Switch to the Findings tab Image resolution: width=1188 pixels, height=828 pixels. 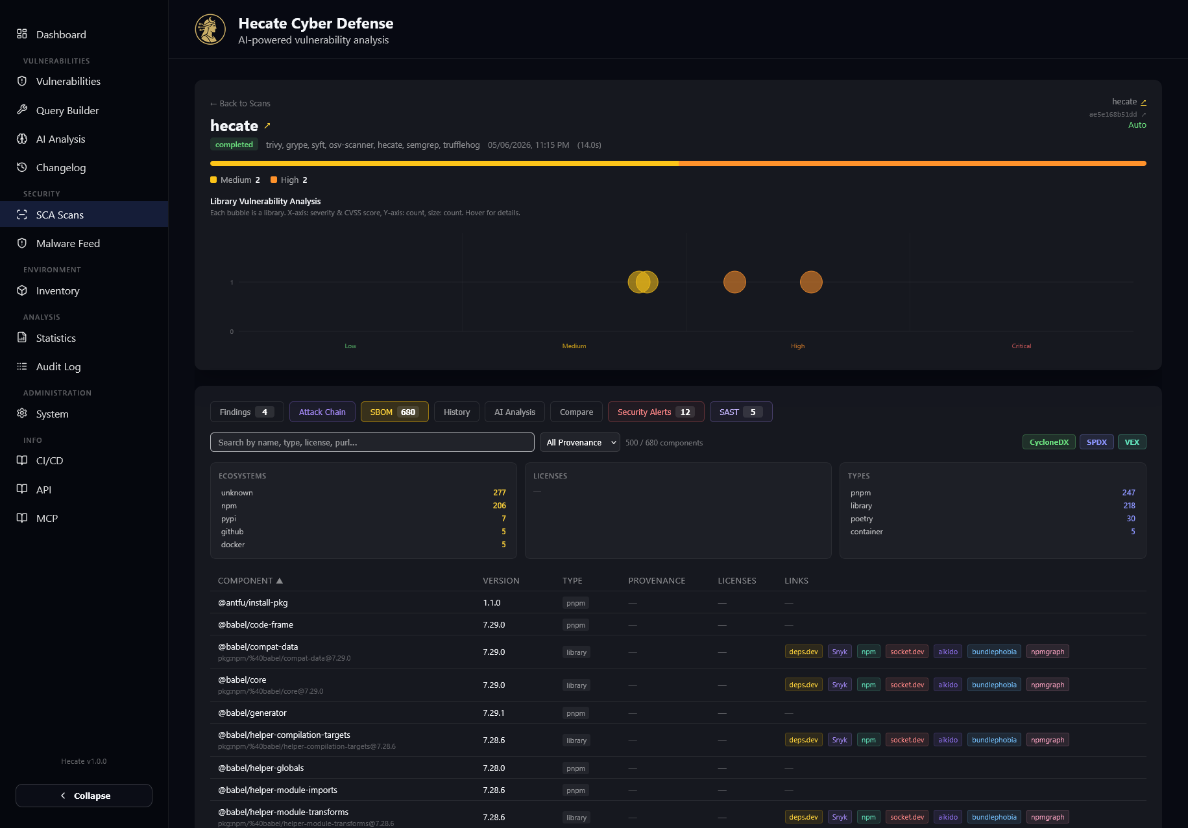(247, 412)
